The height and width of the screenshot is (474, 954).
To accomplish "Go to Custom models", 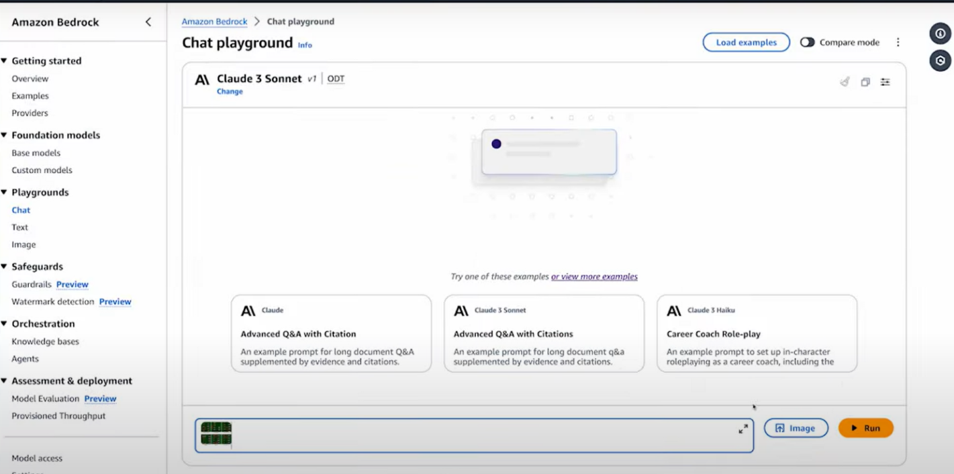I will pyautogui.click(x=42, y=170).
